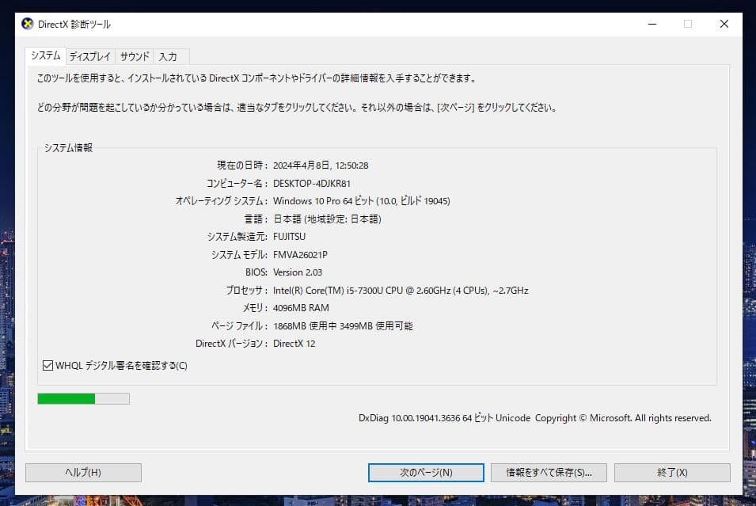756x506 pixels.
Task: Click the Windows 10 Pro 64 ビット text
Action: [323, 201]
